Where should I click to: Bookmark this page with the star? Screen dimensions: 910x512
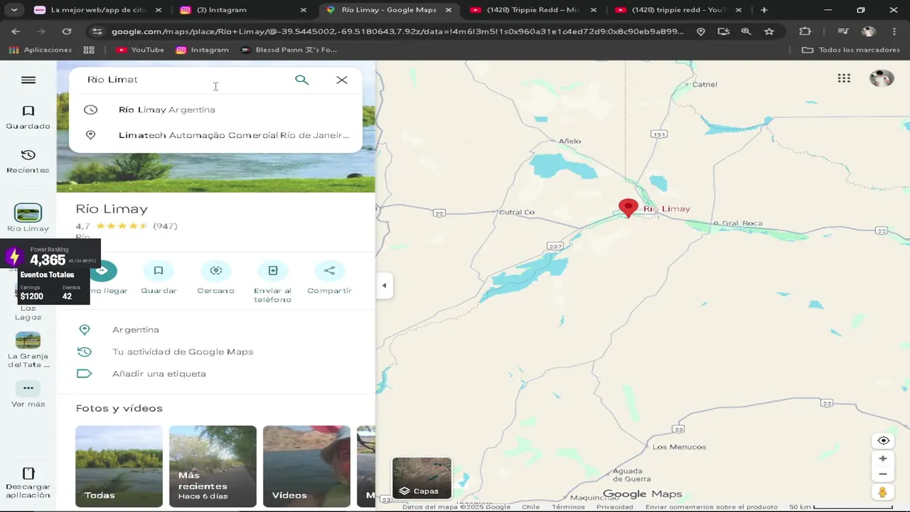769,31
